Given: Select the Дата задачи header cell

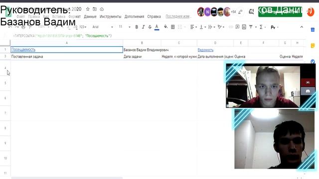Looking at the screenshot, I should click(142, 57).
